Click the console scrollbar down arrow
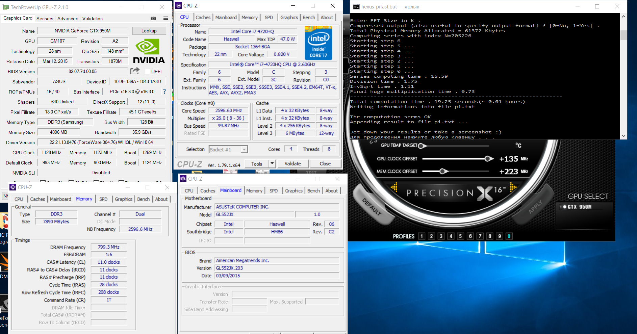The width and height of the screenshot is (637, 334). coord(623,136)
